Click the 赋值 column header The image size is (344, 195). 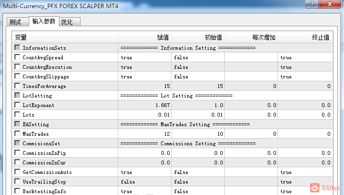(x=145, y=37)
